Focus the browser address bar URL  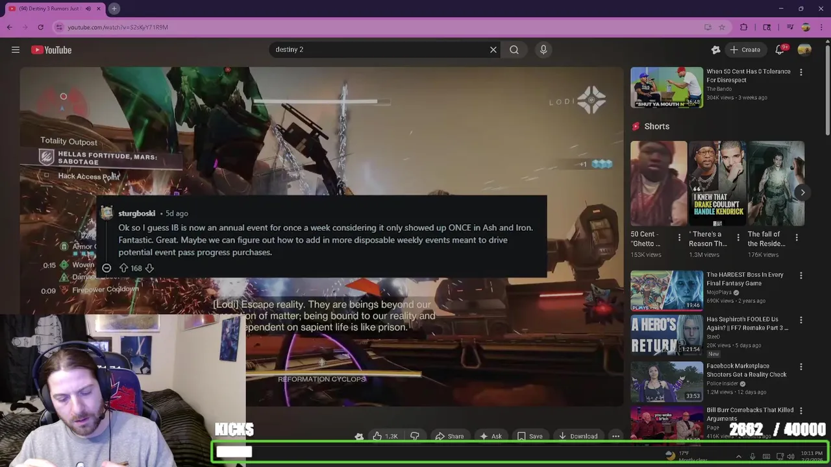118,27
